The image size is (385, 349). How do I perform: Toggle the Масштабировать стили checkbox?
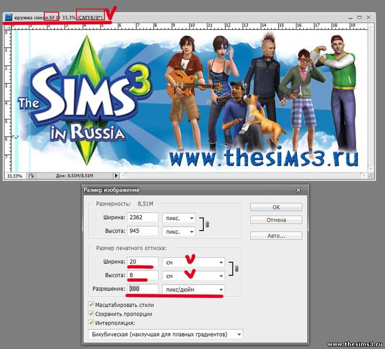[91, 305]
